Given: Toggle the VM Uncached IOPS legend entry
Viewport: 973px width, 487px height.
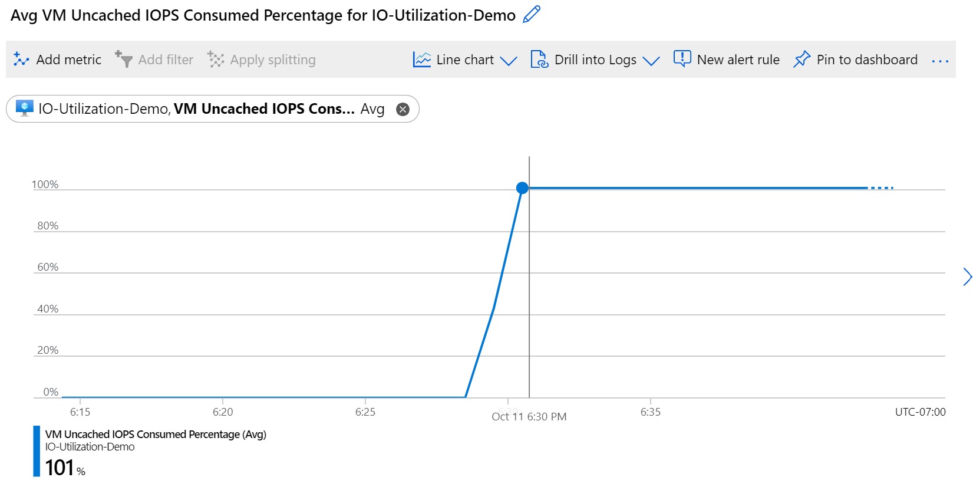Looking at the screenshot, I should point(156,435).
